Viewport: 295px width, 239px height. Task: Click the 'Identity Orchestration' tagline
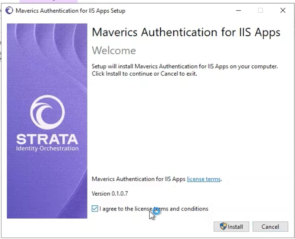tap(47, 149)
